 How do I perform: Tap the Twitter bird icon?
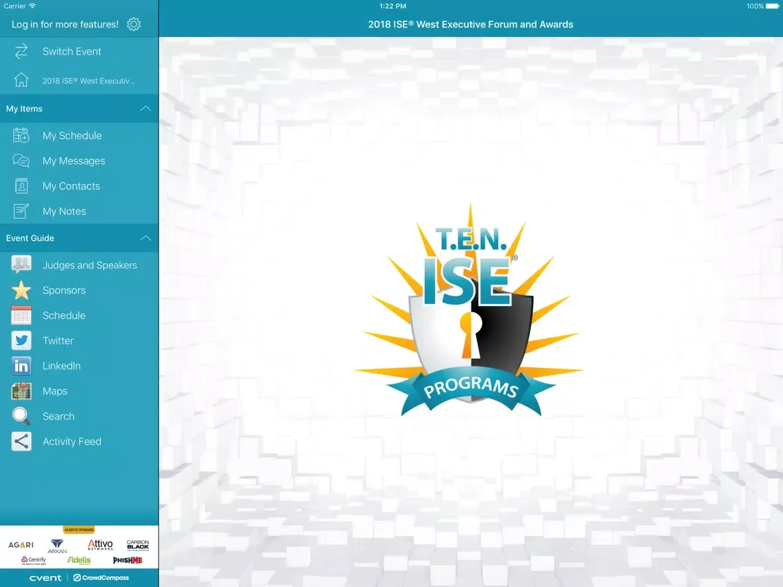21,340
